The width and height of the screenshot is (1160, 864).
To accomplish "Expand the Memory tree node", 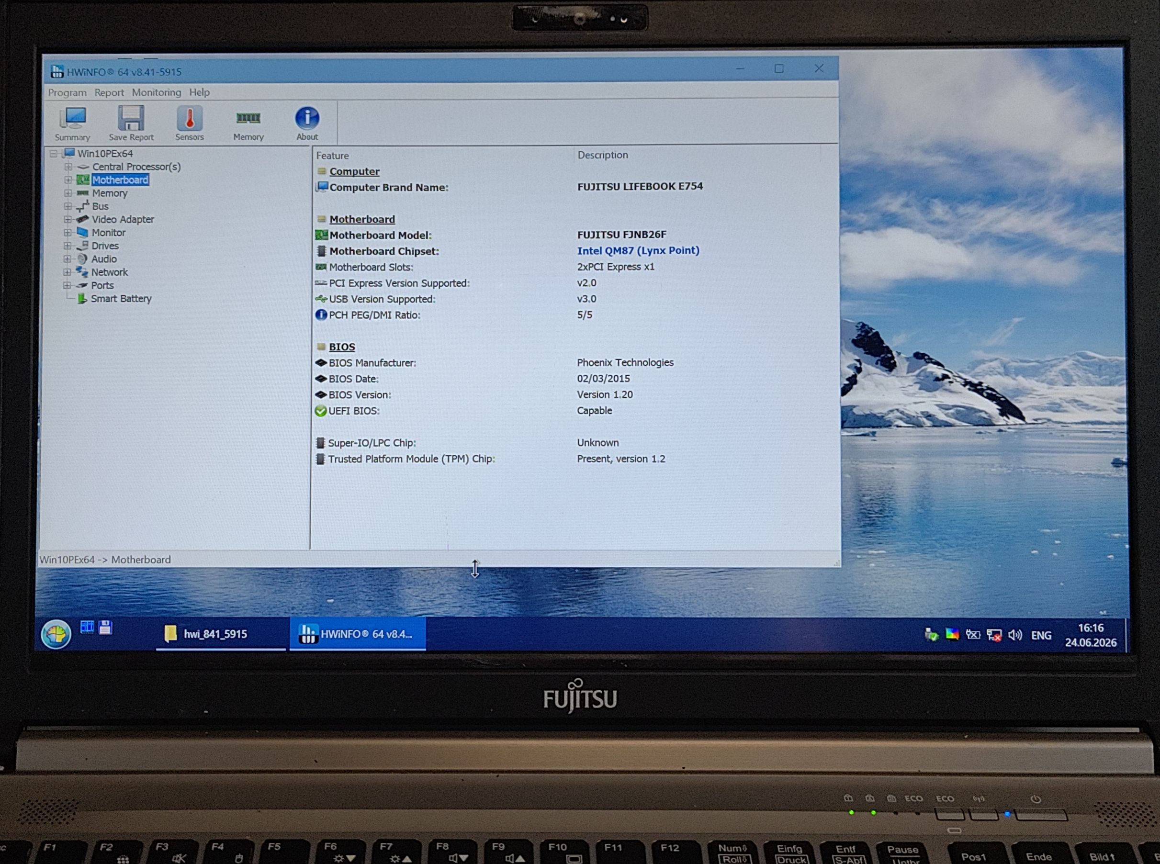I will click(68, 193).
